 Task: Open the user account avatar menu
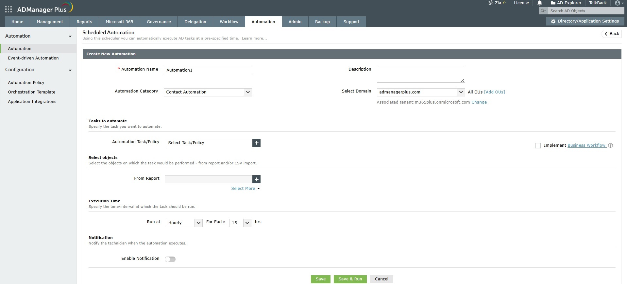619,3
